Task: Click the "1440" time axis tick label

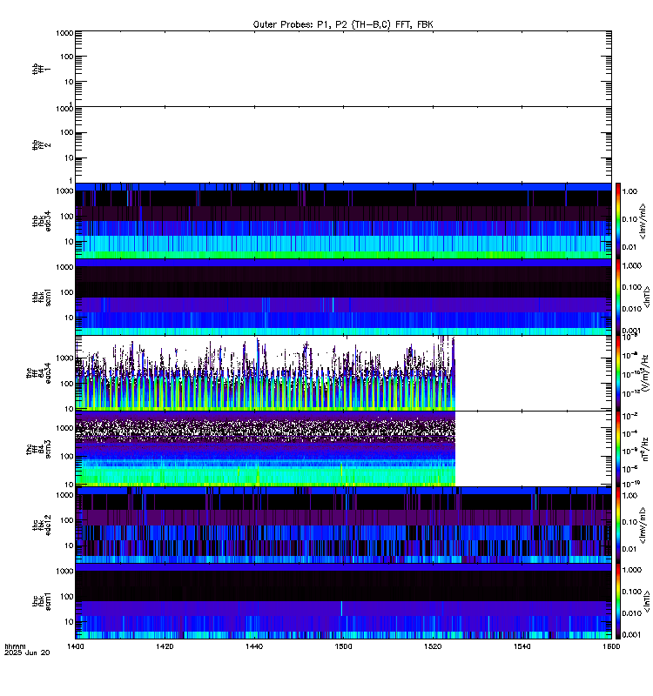Action: click(254, 646)
